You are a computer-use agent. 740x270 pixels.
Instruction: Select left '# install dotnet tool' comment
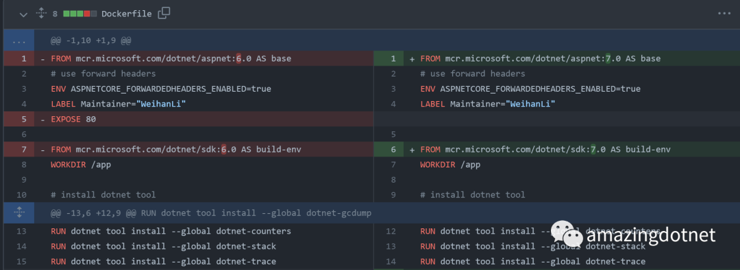click(x=103, y=195)
